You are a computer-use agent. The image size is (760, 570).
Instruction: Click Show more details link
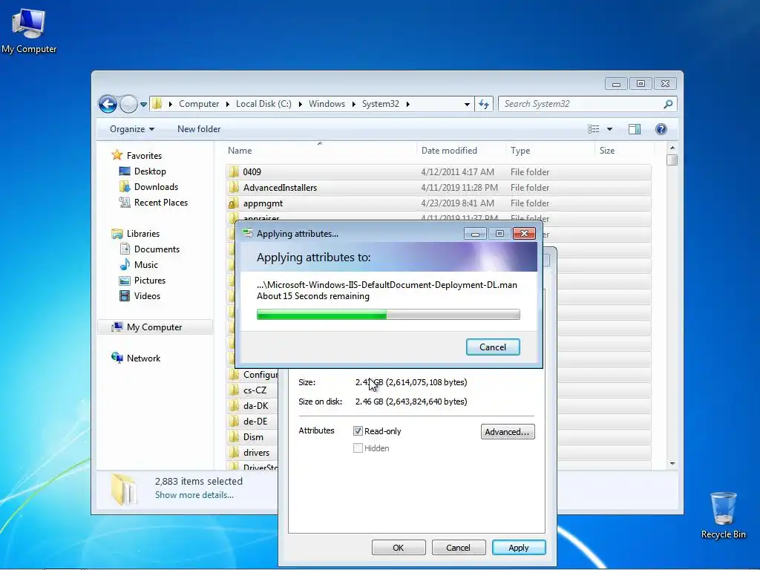pyautogui.click(x=194, y=495)
